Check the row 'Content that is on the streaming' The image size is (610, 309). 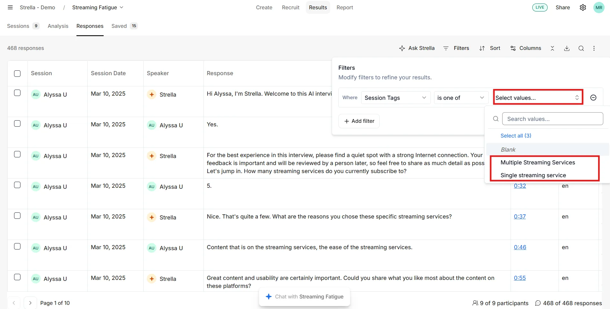pyautogui.click(x=17, y=246)
